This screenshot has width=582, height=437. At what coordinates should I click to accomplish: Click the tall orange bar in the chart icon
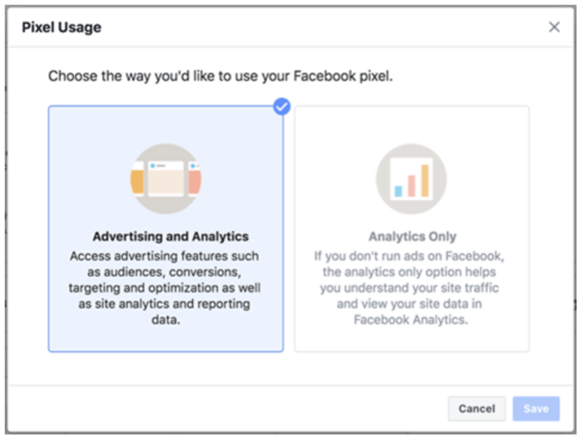(425, 180)
